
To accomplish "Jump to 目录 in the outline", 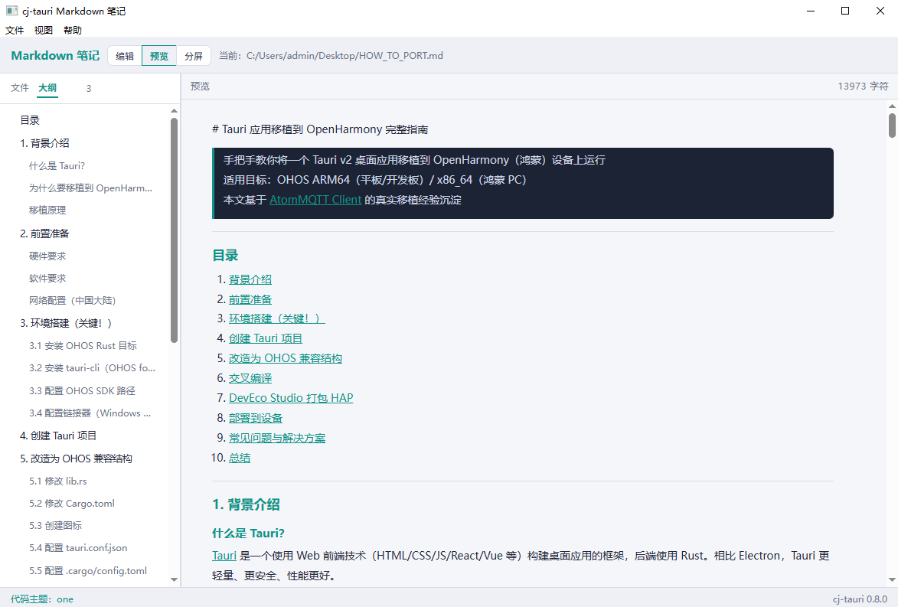I will pyautogui.click(x=30, y=120).
